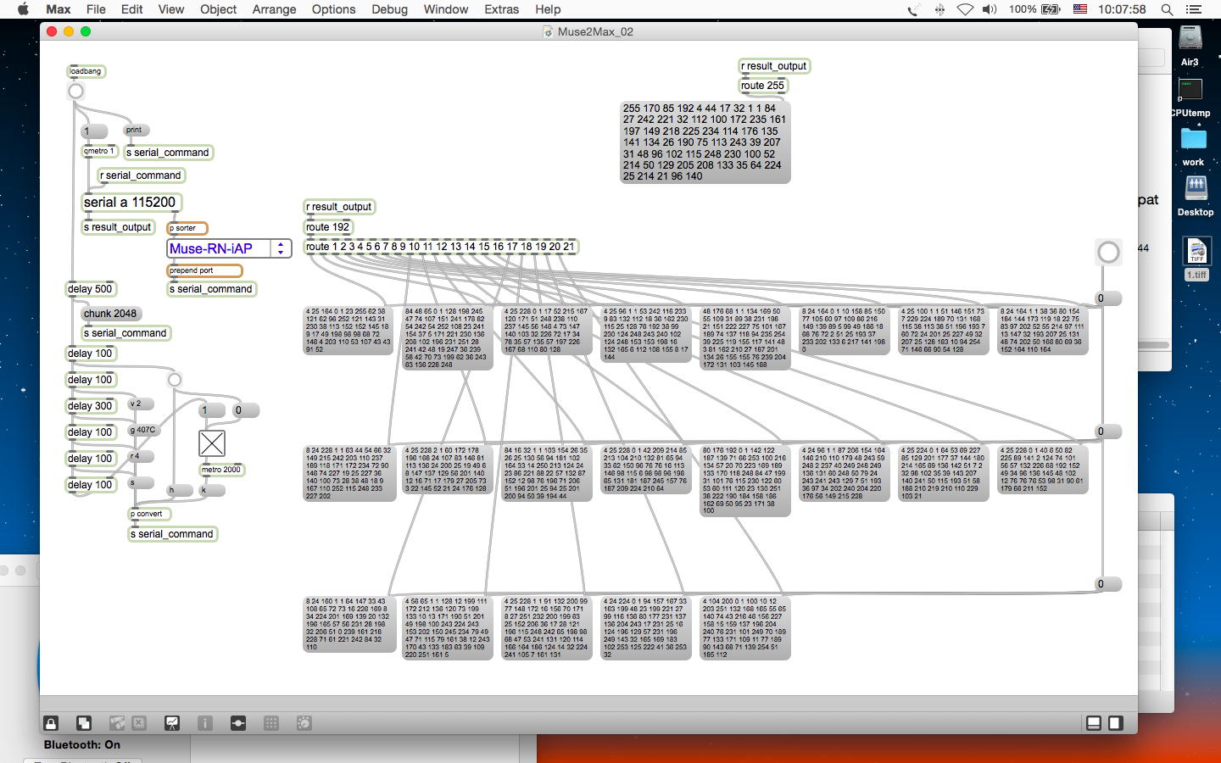Viewport: 1221px width, 763px height.
Task: Click the Wi-Fi icon in menu bar
Action: pyautogui.click(x=965, y=9)
